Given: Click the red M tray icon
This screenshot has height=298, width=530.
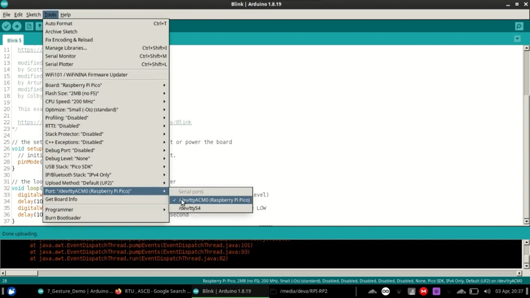Looking at the screenshot, I should point(423,291).
